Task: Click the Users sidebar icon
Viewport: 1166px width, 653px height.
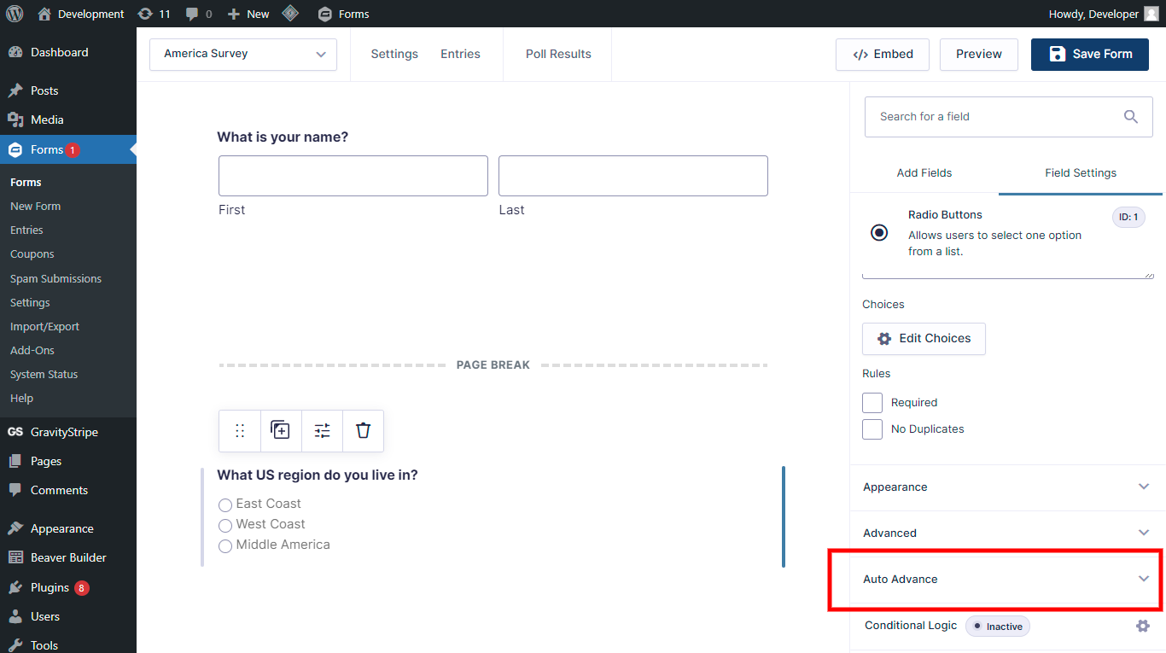Action: tap(15, 616)
